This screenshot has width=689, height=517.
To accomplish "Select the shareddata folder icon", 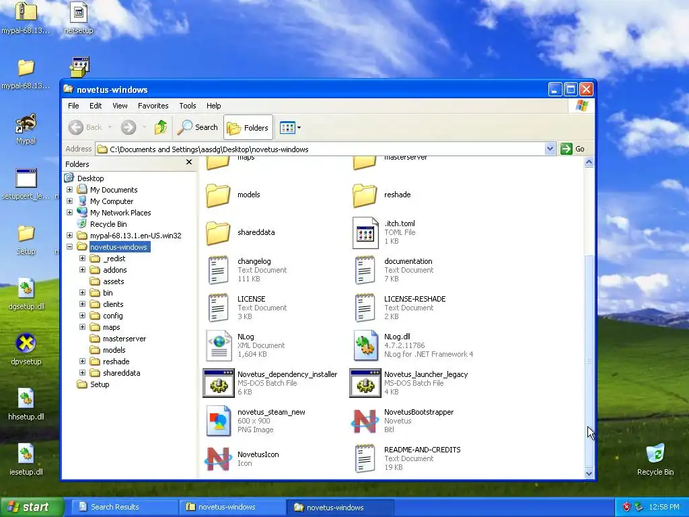I will coord(218,232).
